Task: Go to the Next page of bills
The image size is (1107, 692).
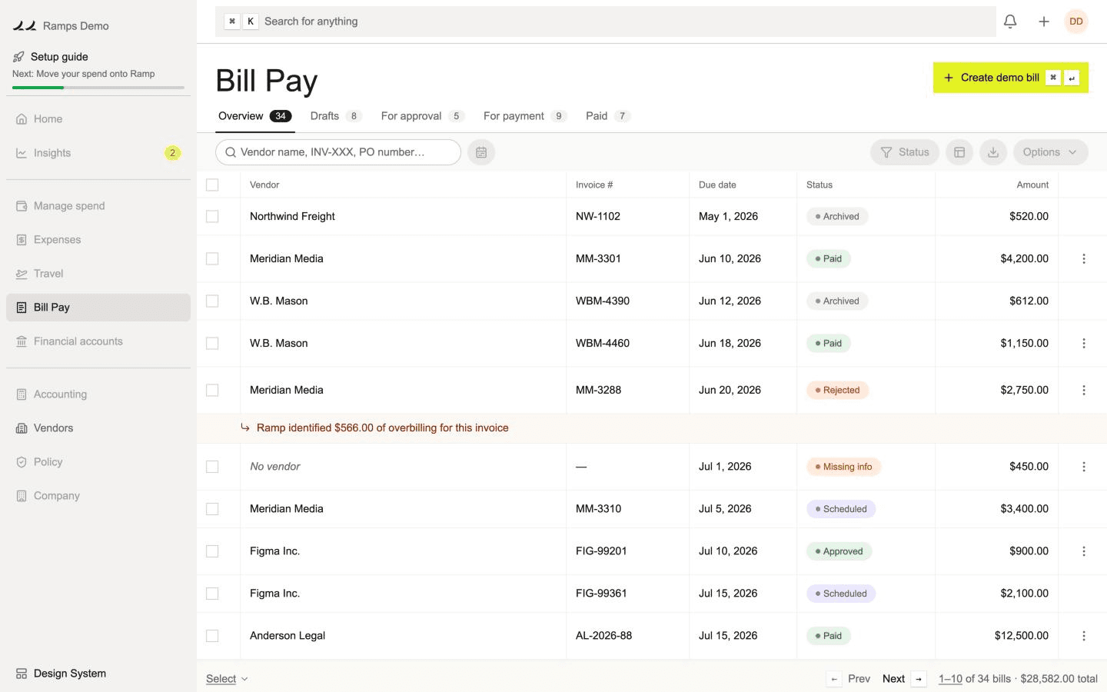Action: point(904,679)
